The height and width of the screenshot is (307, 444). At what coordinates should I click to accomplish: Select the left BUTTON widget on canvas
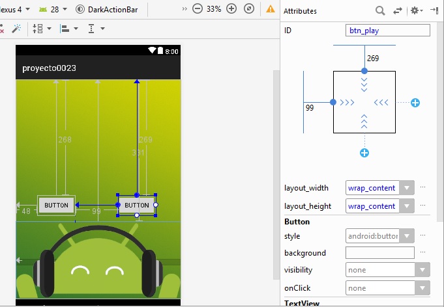pyautogui.click(x=56, y=205)
